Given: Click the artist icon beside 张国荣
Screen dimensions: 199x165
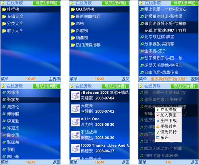Looking at the screenshot, I should 4,142.
